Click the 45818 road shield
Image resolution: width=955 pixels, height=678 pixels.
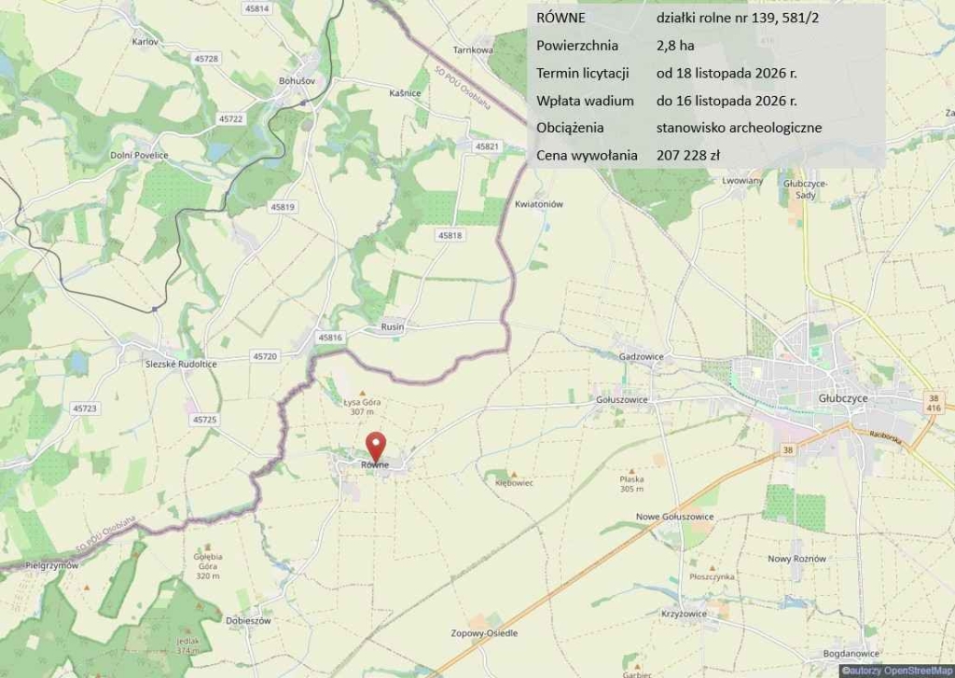click(450, 235)
